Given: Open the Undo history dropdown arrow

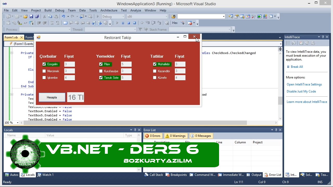Looking at the screenshot, I should (68, 16).
